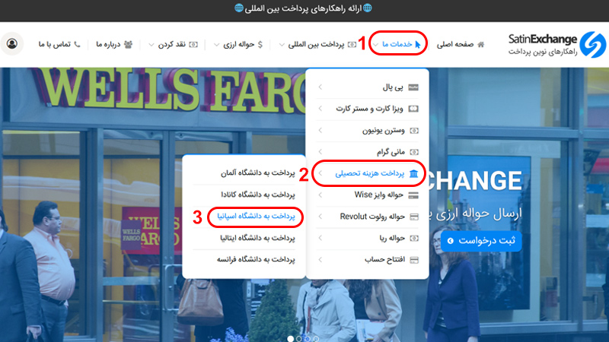The width and height of the screenshot is (609, 342).
Task: Select حواله وایز Wise menu entry
Action: 373,195
